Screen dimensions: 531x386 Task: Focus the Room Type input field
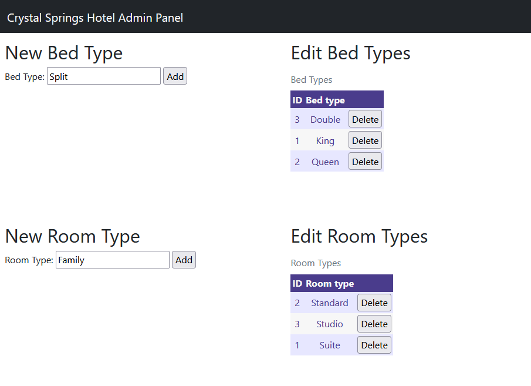click(112, 260)
